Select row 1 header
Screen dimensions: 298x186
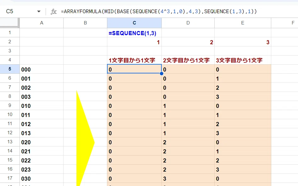10,33
